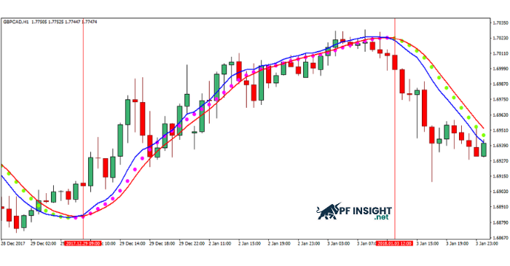Viewport: 510px width, 266px height.
Task: Click the 1.68910 price level
Action: pyautogui.click(x=501, y=207)
